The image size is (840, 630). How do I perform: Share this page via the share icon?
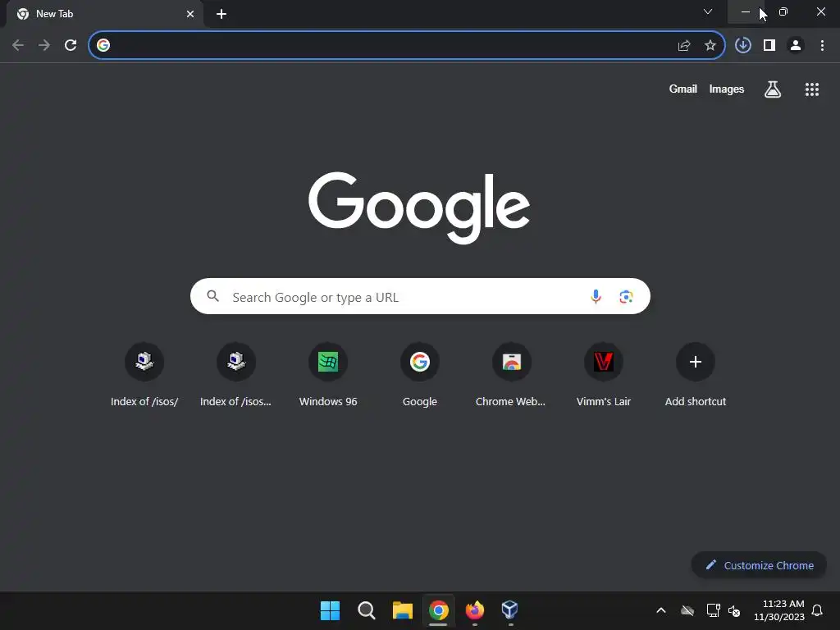[x=684, y=46]
